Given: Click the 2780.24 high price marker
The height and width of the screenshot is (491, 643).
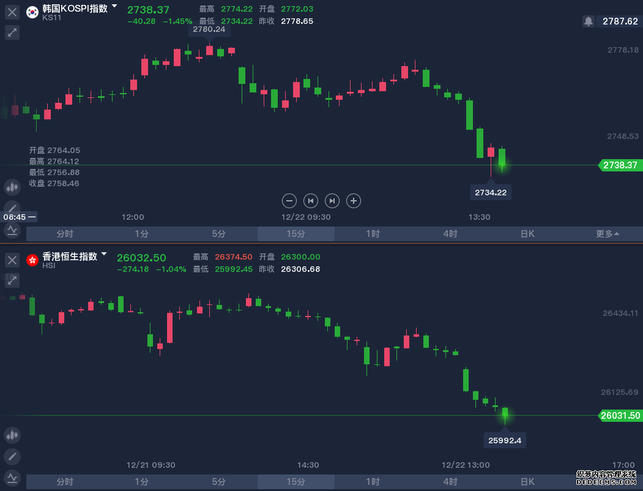Looking at the screenshot, I should (209, 29).
